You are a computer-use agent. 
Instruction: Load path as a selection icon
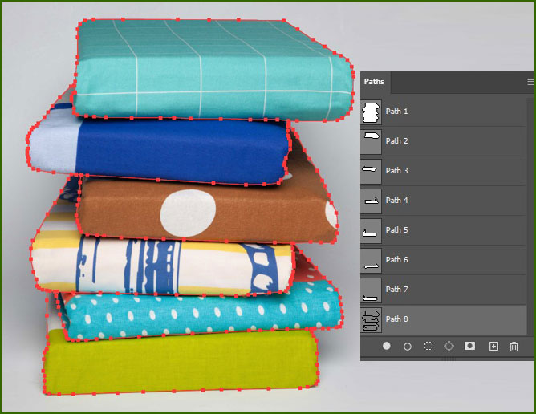(428, 346)
